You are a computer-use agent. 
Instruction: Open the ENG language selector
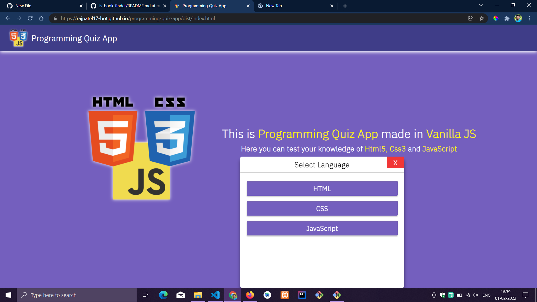click(486, 295)
